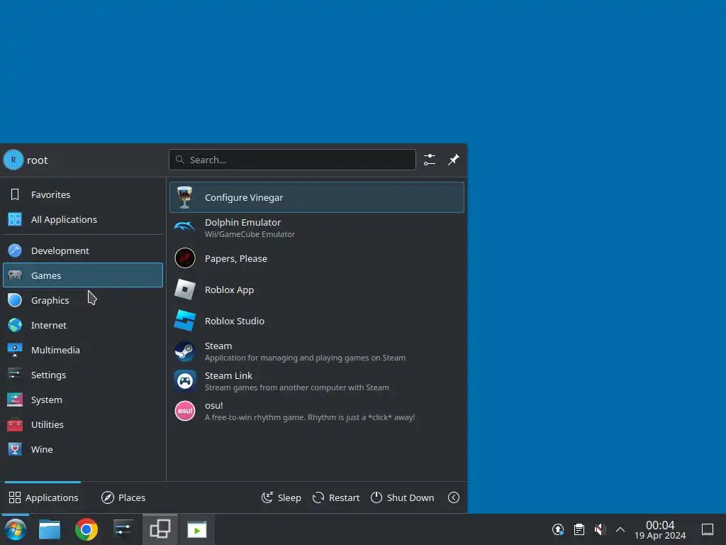Browse the Utilities category
Image resolution: width=726 pixels, height=545 pixels.
(83, 424)
